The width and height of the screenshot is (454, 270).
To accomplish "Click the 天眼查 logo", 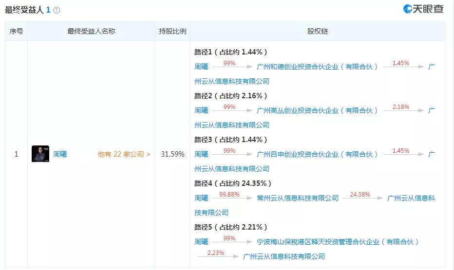I will [423, 9].
